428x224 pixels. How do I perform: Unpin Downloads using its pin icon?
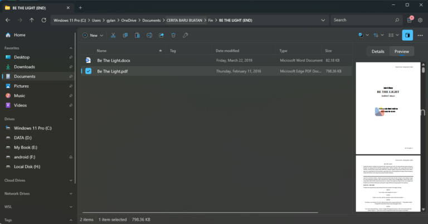[x=71, y=67]
